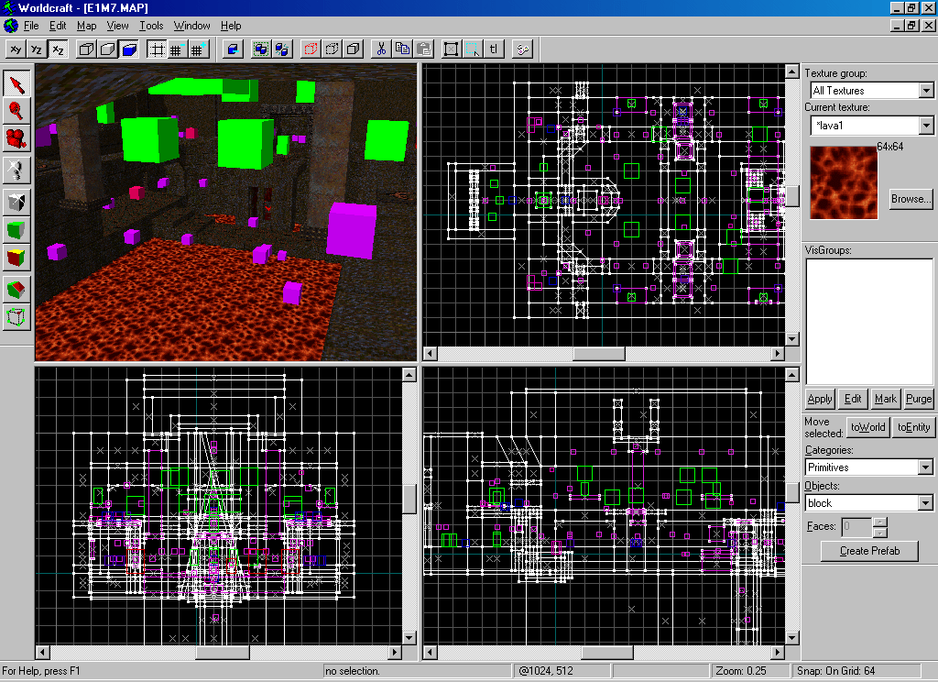Select the red arrow Selection tool

click(x=17, y=84)
